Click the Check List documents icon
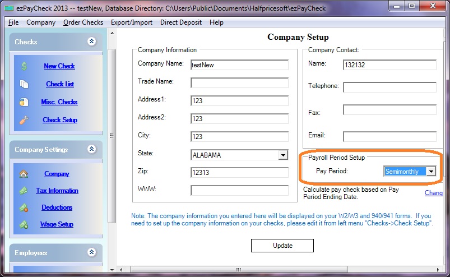The image size is (450, 277). click(x=24, y=84)
